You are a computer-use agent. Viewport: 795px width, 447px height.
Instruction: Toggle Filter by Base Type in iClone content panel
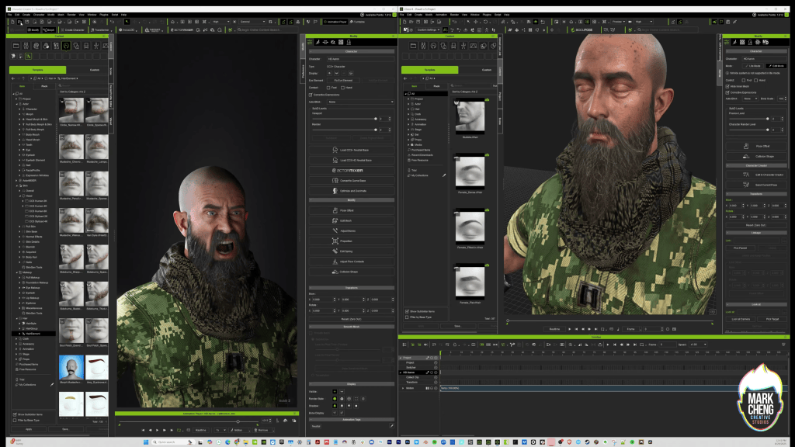[407, 317]
